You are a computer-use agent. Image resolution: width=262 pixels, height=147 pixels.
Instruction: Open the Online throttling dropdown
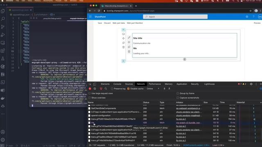(153, 89)
